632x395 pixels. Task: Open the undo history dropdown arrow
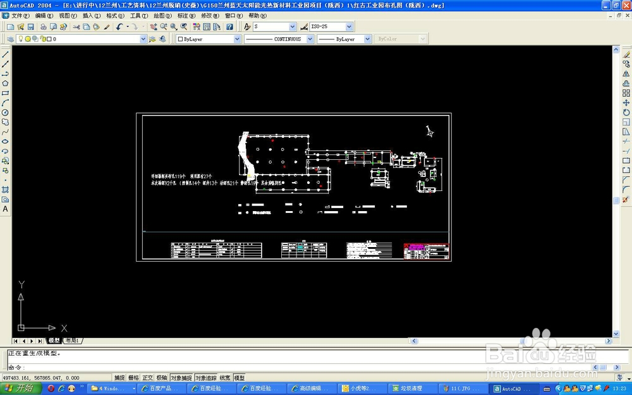128,27
